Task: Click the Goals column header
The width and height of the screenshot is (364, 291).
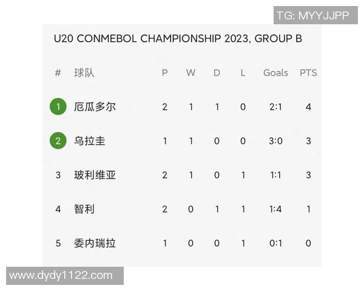Action: (x=275, y=73)
